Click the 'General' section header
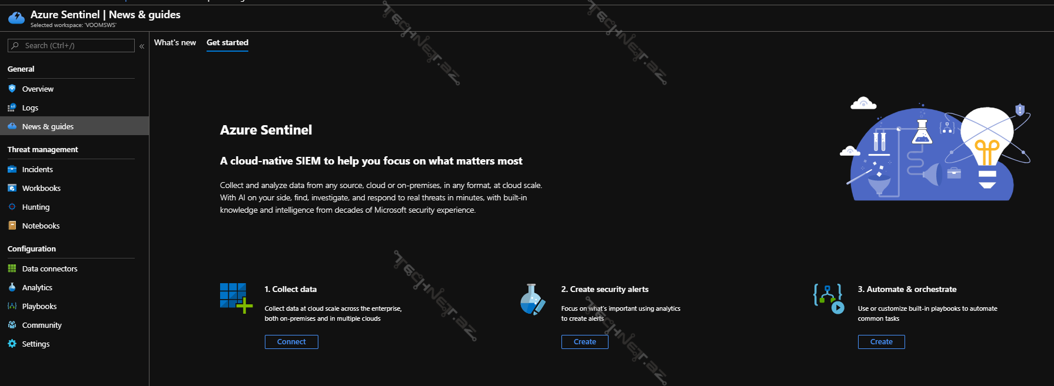The image size is (1054, 386). pos(21,69)
